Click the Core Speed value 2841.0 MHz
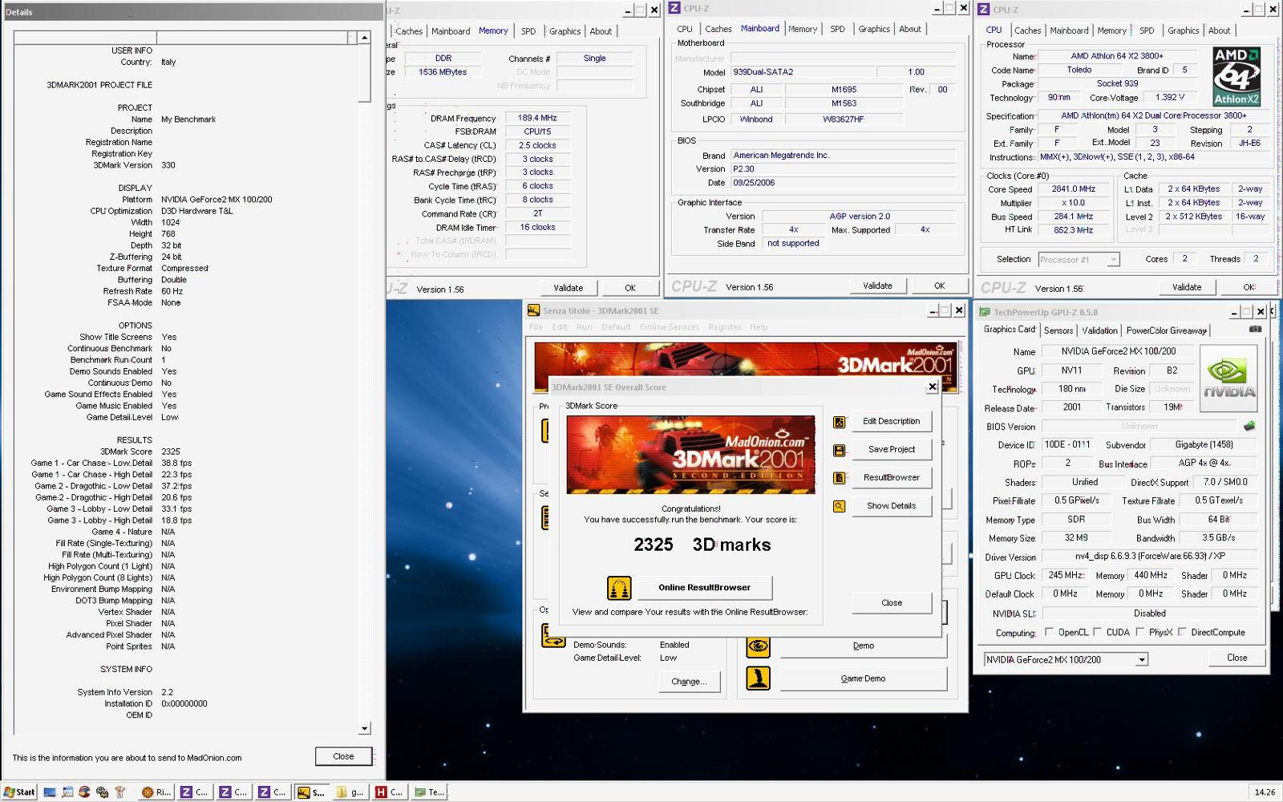The height and width of the screenshot is (802, 1283). [1073, 189]
